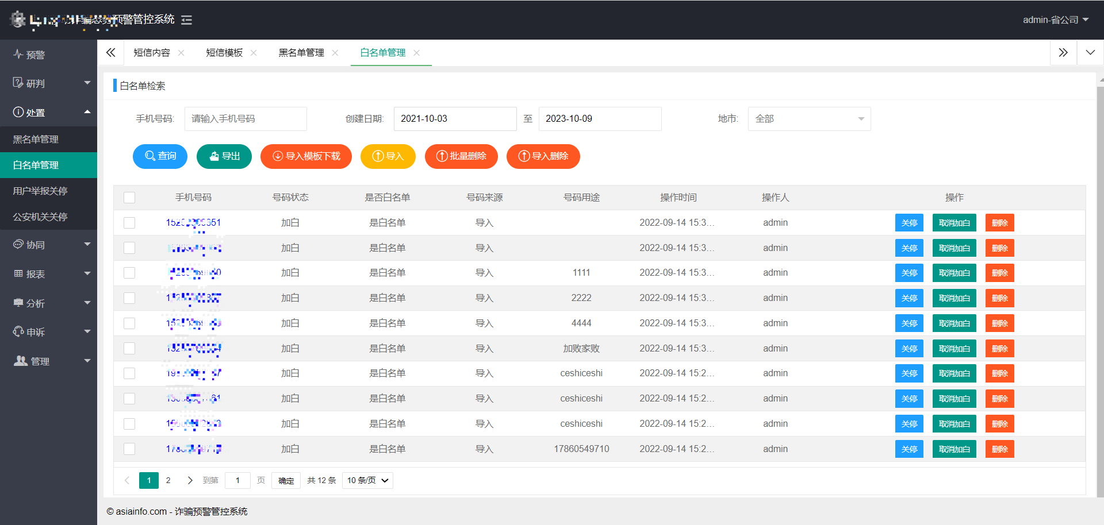
Task: Expand the 分析 sidebar submenu arrow
Action: (87, 303)
